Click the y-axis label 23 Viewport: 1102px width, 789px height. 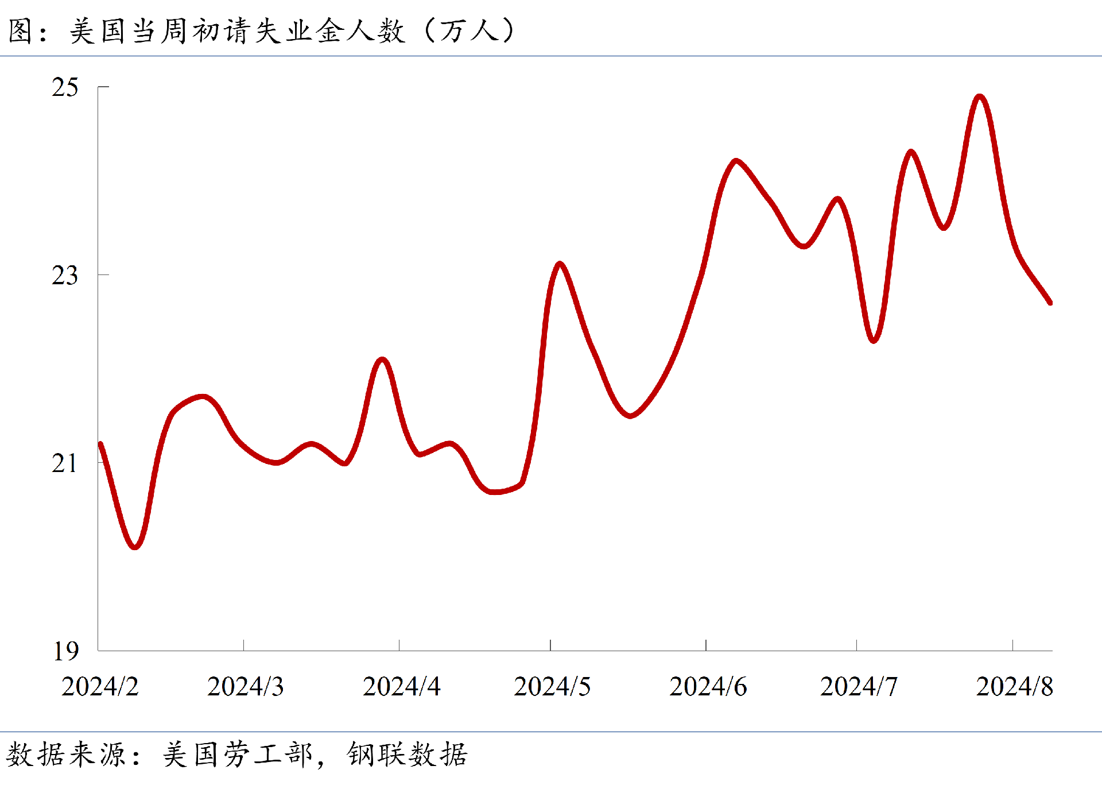click(x=65, y=276)
